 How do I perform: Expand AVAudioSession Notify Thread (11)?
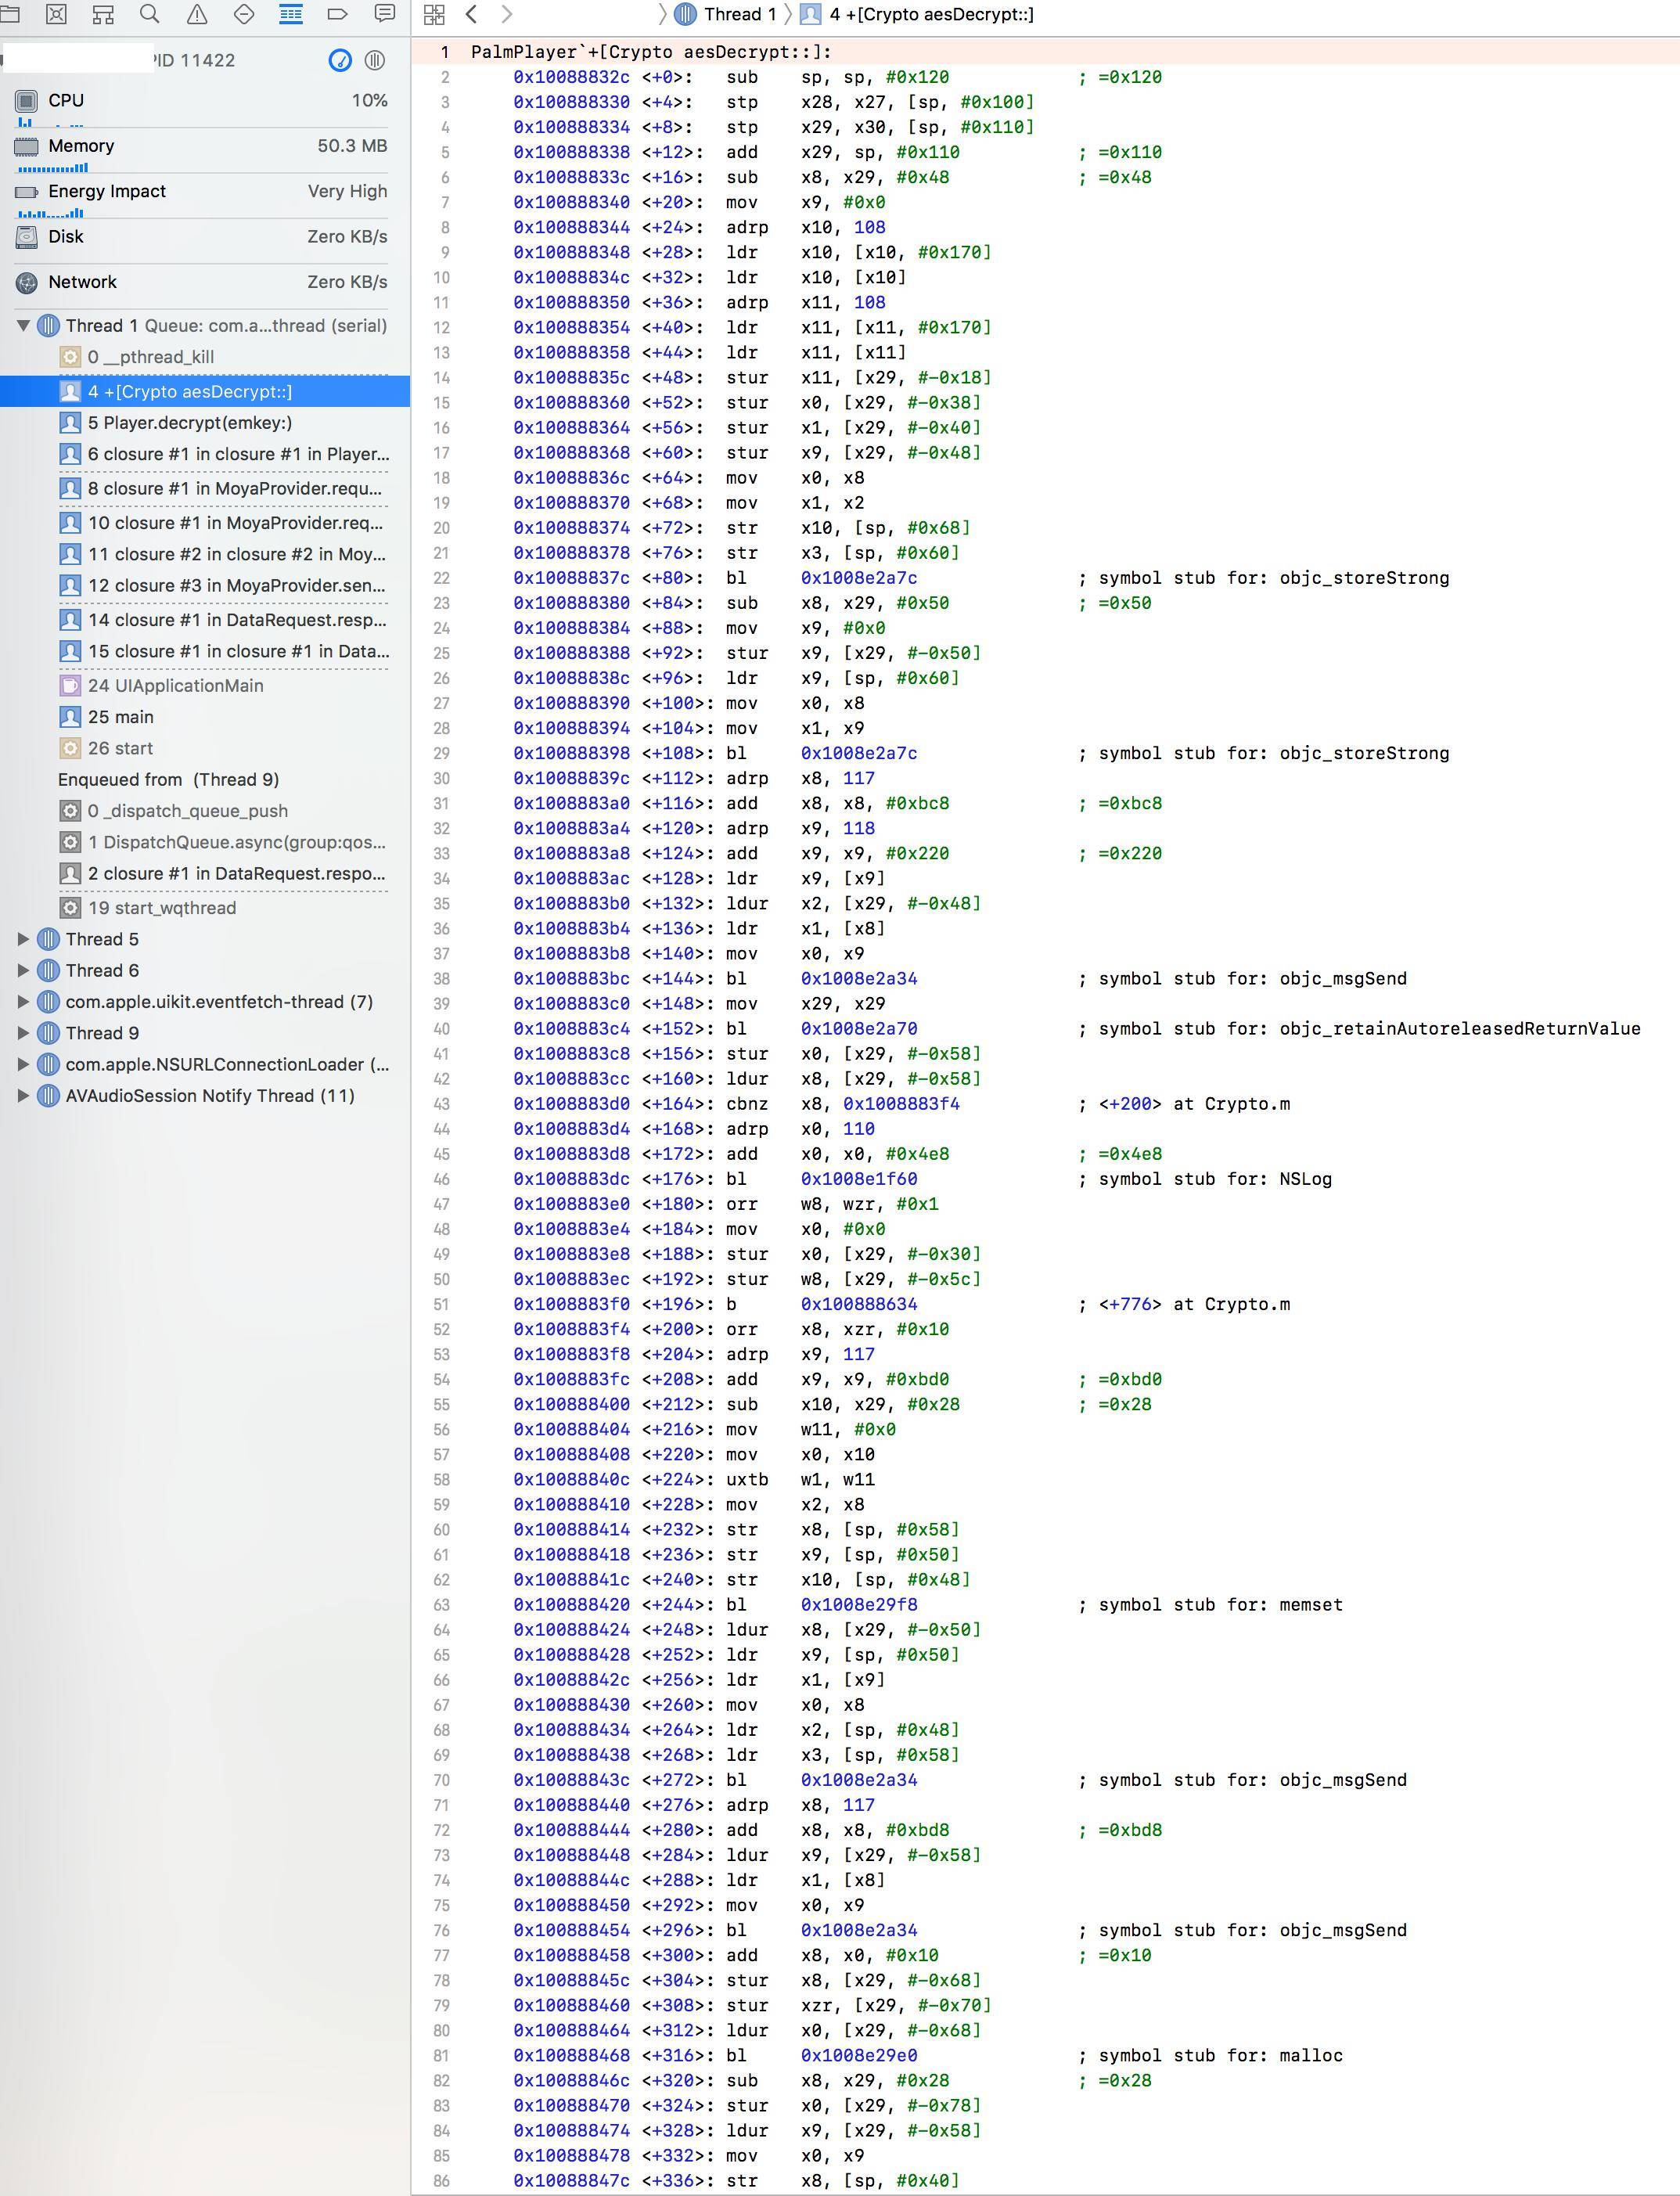[23, 1096]
